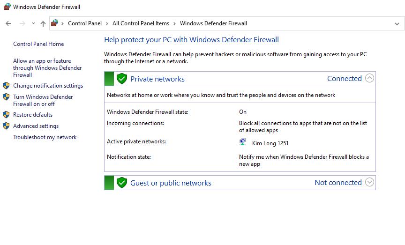Click shield icon beside Advanced settings

6,126
